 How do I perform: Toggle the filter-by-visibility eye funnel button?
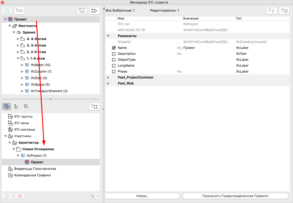tap(19, 11)
